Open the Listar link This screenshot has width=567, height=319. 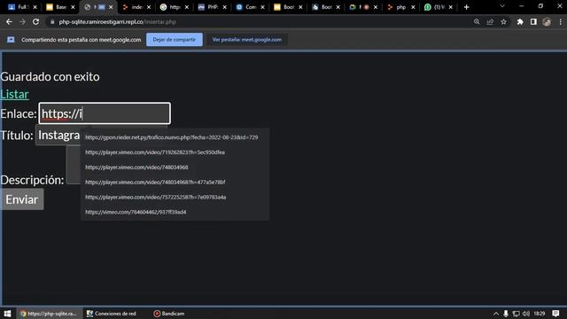click(14, 94)
